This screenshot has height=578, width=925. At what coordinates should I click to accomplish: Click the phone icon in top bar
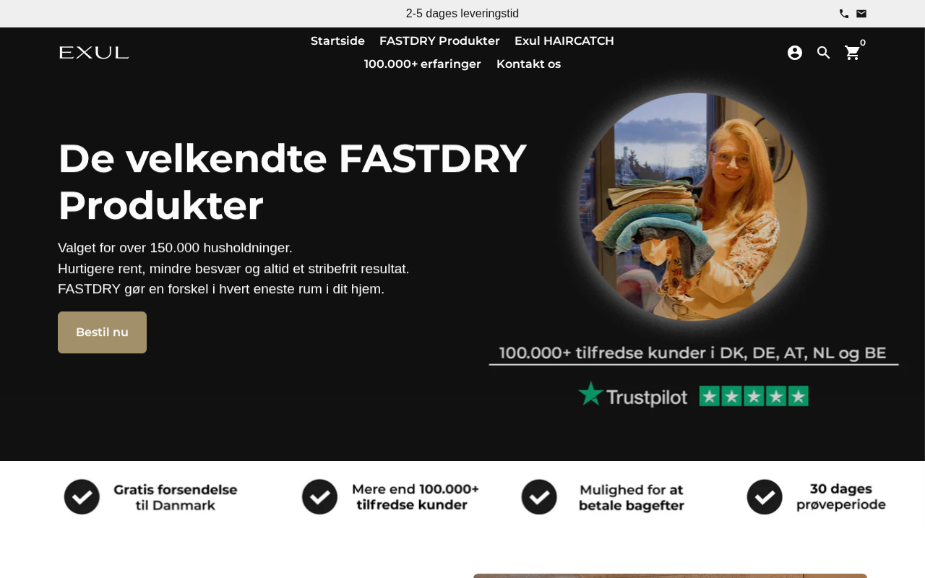coord(843,14)
